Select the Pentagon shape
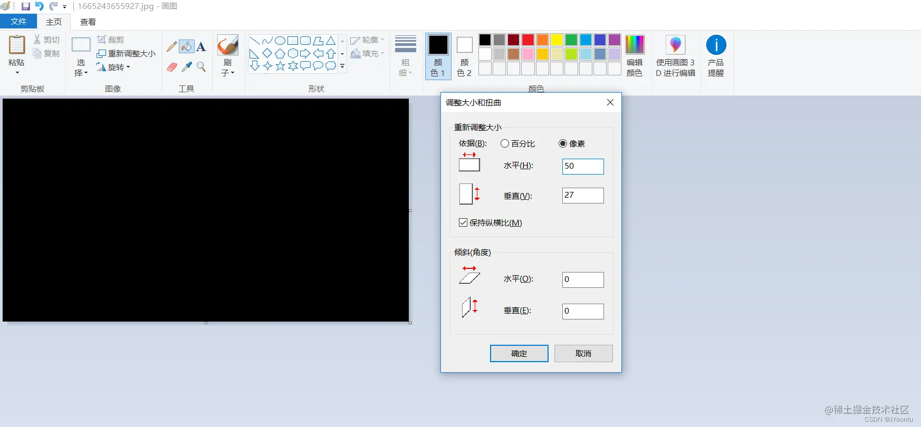This screenshot has width=921, height=427. [x=280, y=53]
